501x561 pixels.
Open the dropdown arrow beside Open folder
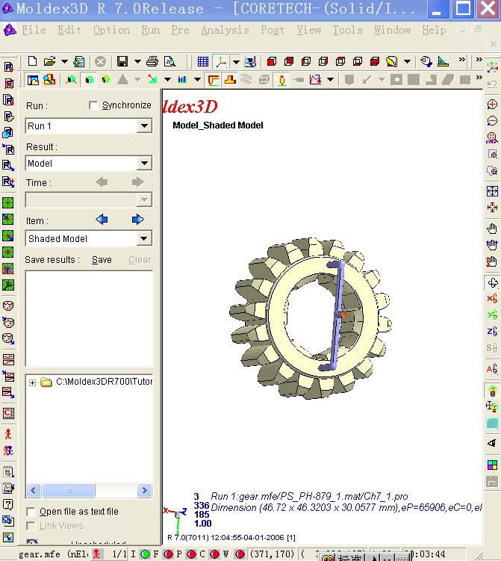(x=64, y=61)
